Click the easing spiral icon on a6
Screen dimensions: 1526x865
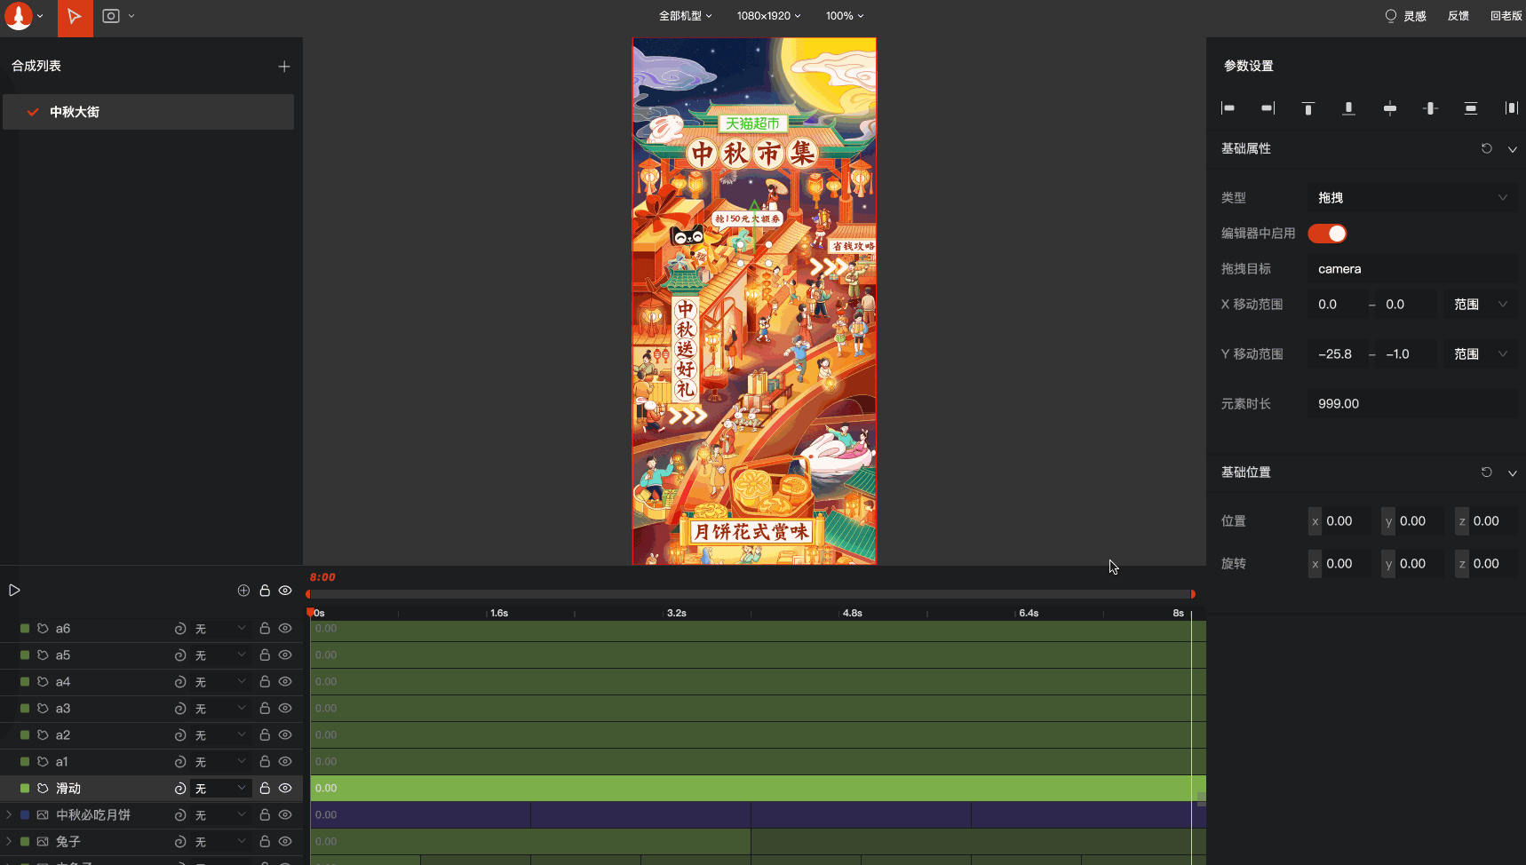pyautogui.click(x=180, y=629)
